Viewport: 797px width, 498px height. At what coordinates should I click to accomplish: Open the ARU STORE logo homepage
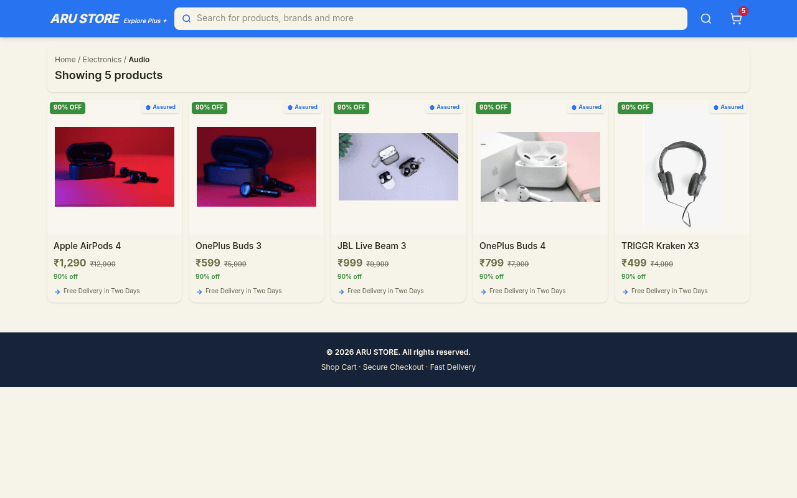coord(85,19)
